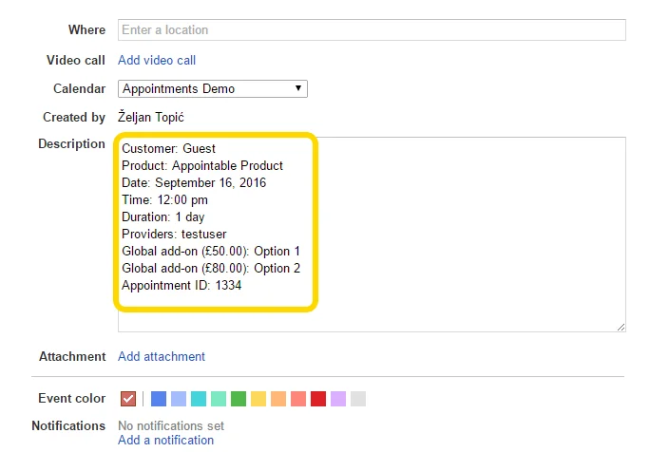Pick the light blue event color

tap(179, 399)
